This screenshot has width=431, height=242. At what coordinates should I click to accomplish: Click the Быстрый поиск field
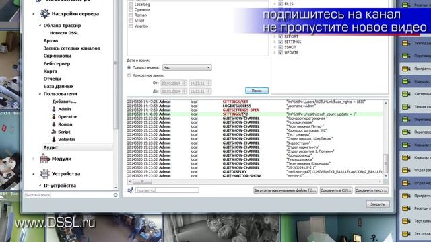coord(68,195)
